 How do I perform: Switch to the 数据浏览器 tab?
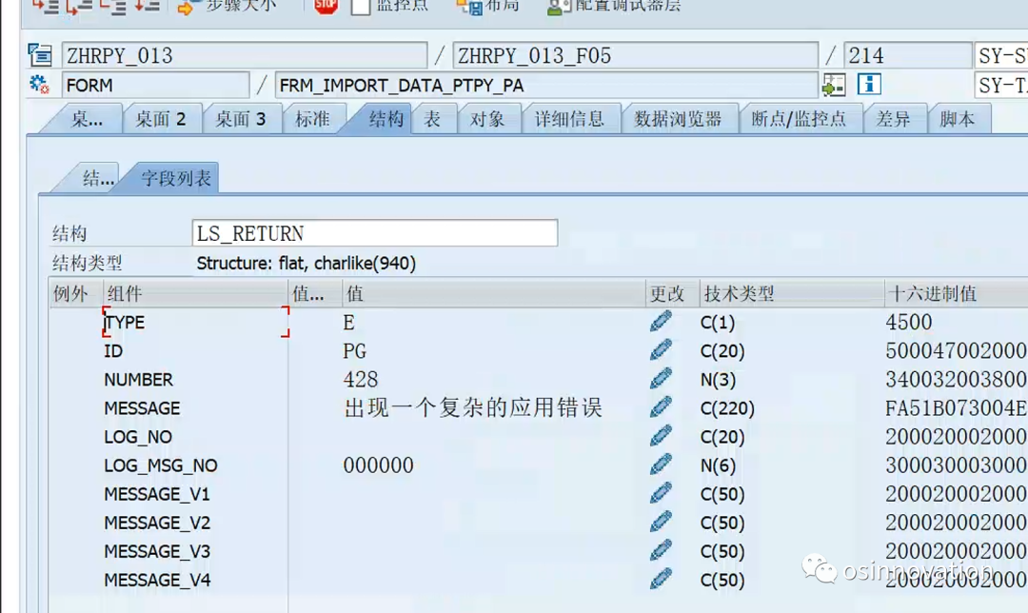tap(678, 119)
